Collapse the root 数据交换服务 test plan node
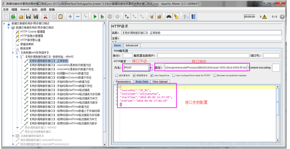Viewport: 290px width, 149px height. pos(4,23)
